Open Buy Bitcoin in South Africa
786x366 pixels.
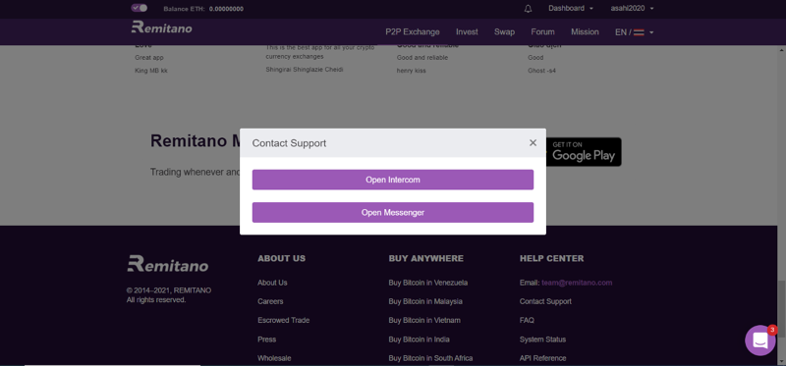coord(430,358)
